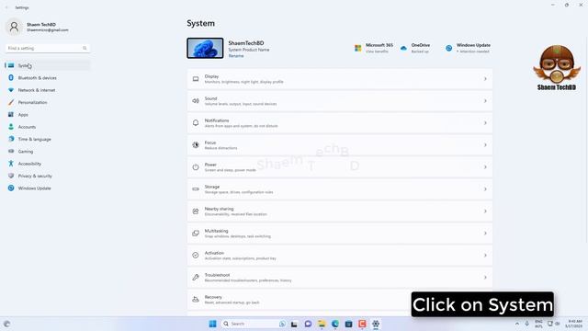The height and width of the screenshot is (331, 588).
Task: Open the Shaem TechBD account profile
Action: [38, 27]
